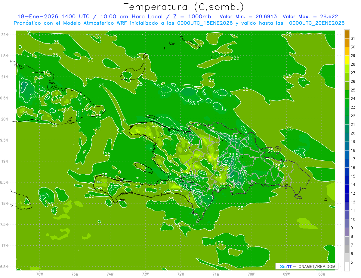Click the title 'Temperatura (C,somb.)'

coord(184,7)
